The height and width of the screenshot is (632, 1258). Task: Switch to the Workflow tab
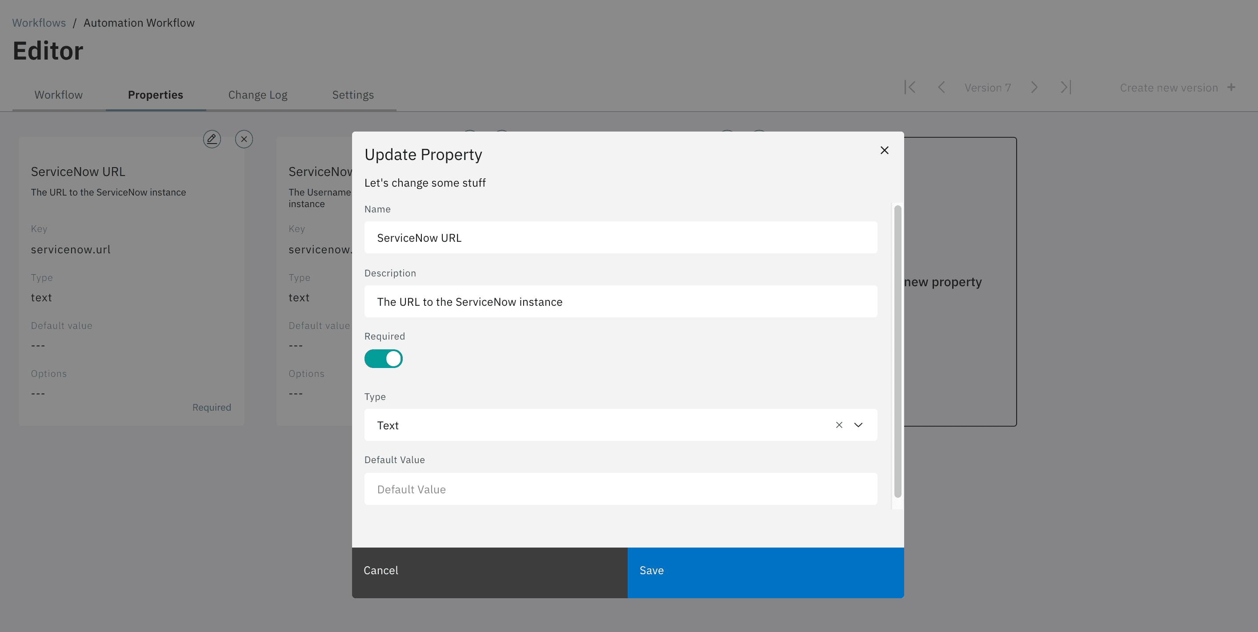click(59, 95)
